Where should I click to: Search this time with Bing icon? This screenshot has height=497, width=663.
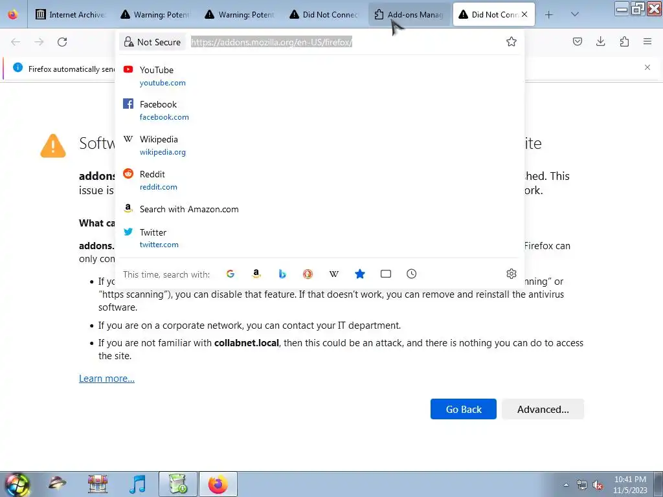coord(282,274)
